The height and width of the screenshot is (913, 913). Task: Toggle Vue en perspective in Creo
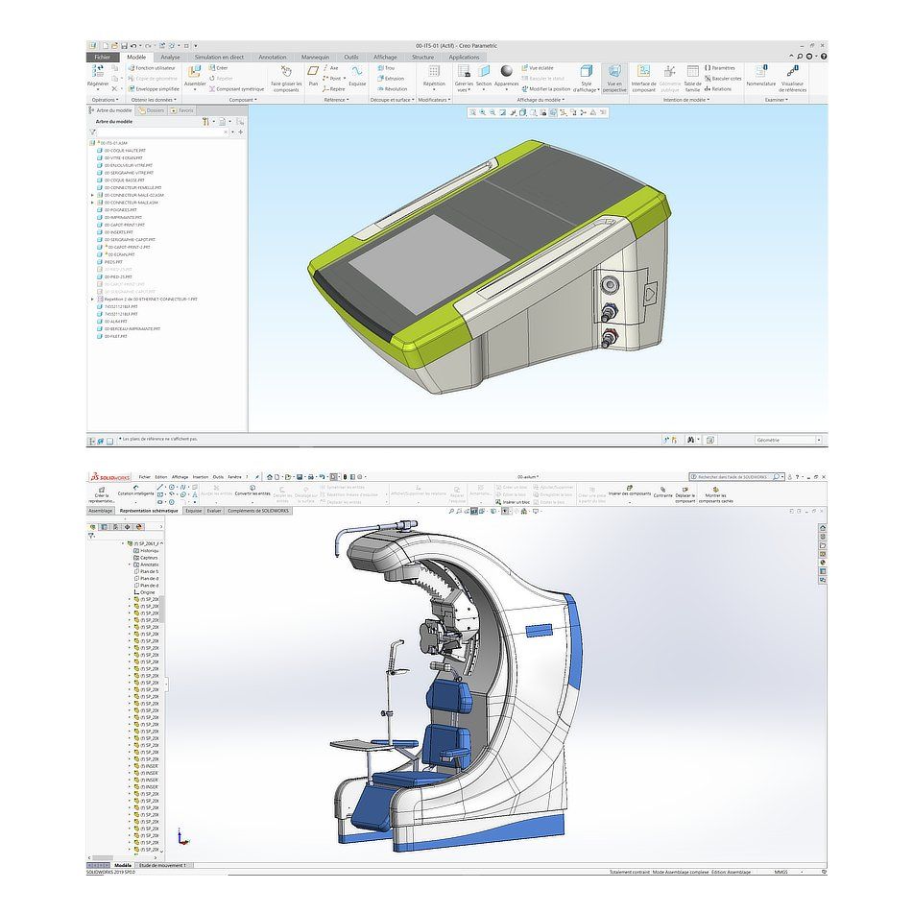click(614, 79)
